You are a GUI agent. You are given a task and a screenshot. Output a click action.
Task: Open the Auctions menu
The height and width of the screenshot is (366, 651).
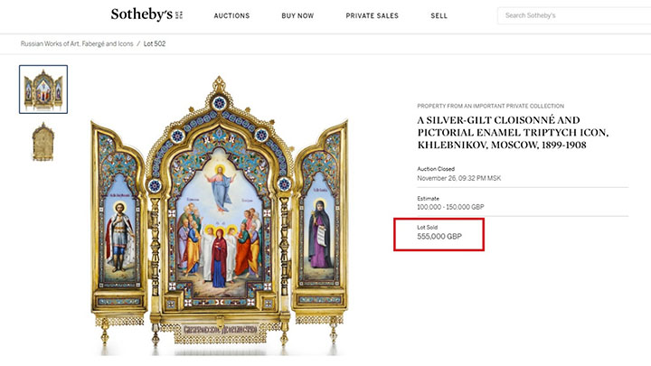[x=233, y=16]
